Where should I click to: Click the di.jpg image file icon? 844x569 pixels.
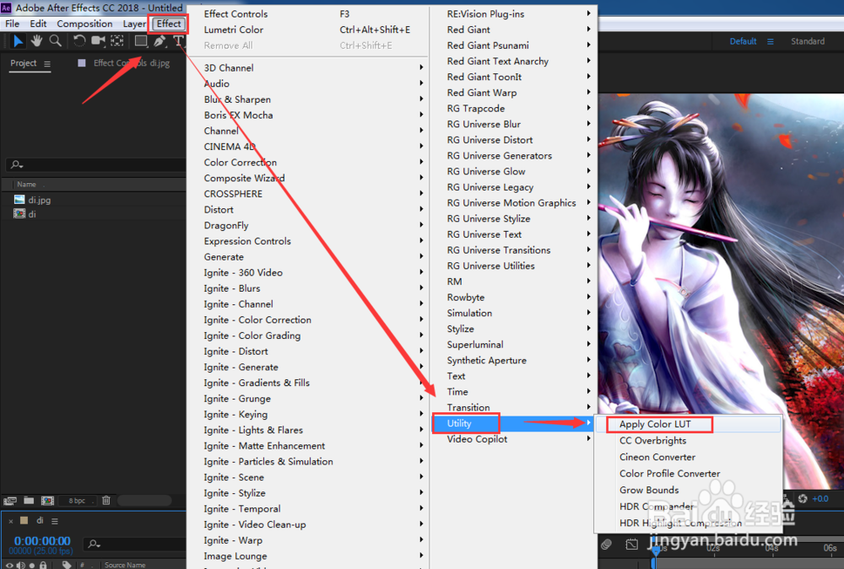click(x=19, y=200)
